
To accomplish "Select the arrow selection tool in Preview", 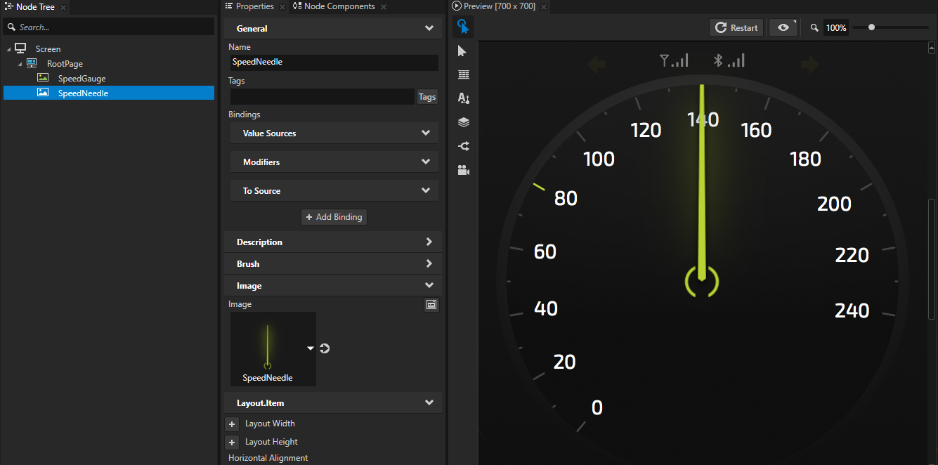I will click(x=462, y=51).
